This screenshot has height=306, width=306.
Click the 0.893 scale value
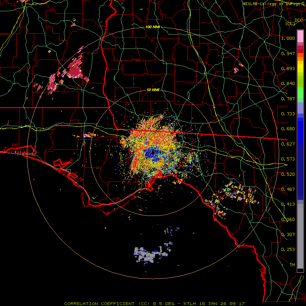point(288,68)
